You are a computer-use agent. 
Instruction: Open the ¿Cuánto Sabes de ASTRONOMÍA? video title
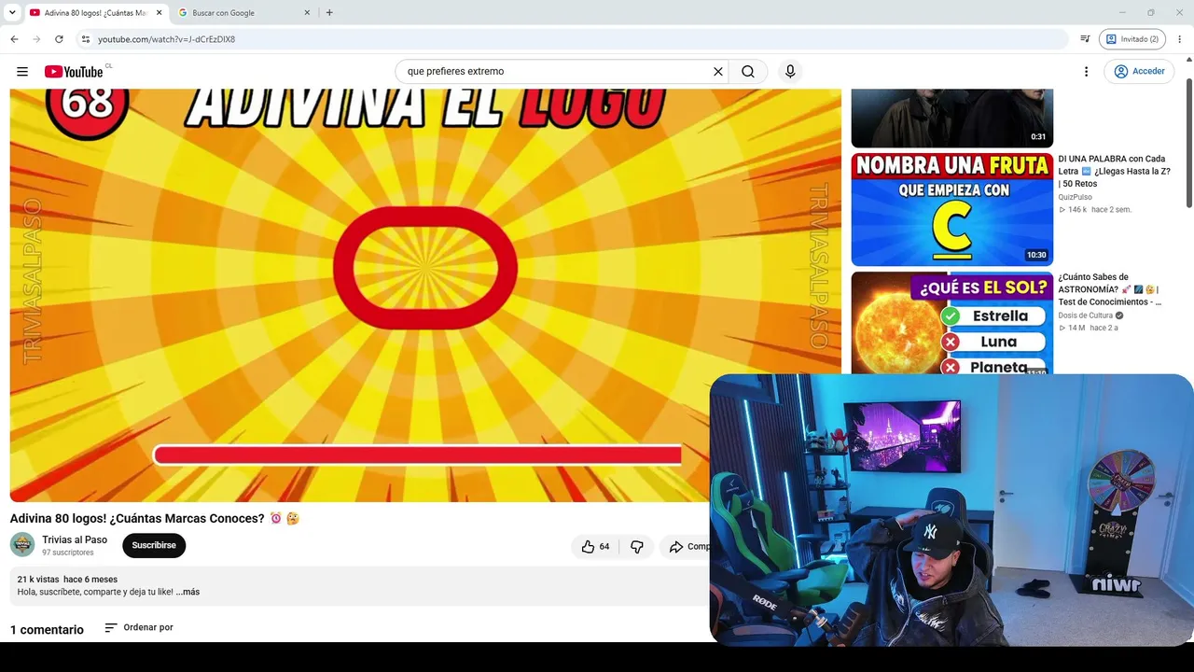[x=1111, y=289]
